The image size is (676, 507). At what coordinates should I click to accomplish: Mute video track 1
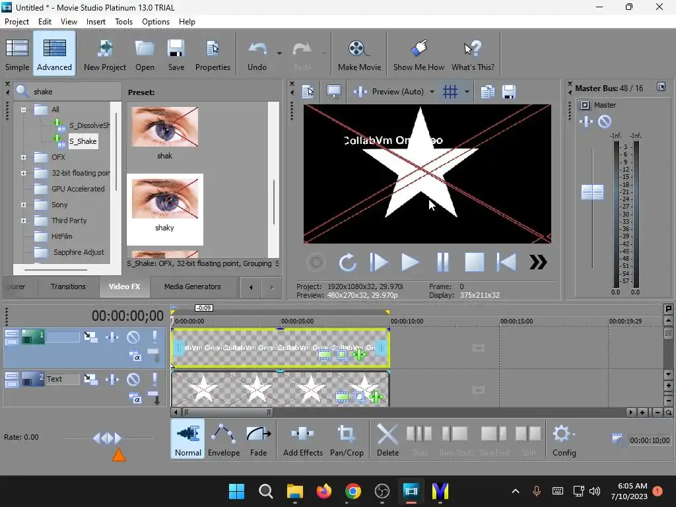point(133,337)
